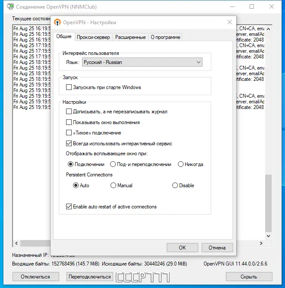The width and height of the screenshot is (285, 288).
Task: Click the OpenVPN GUI 11.44.0.0/2.6.6 version text
Action: pos(235,264)
